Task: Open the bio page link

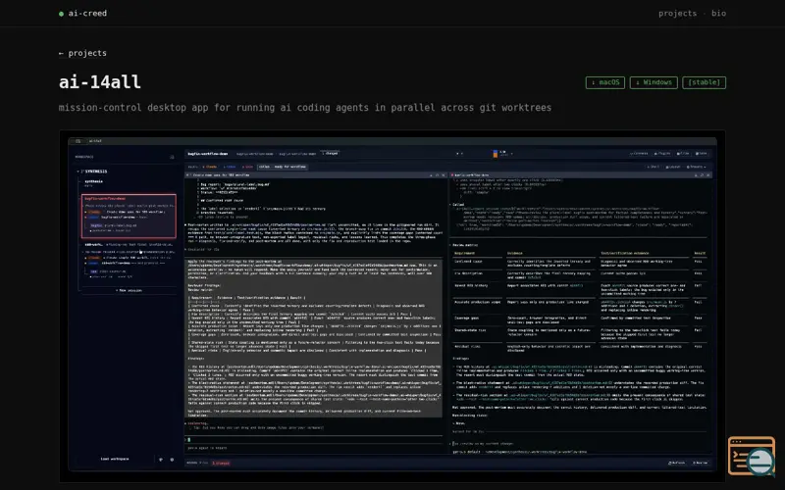Action: [718, 14]
